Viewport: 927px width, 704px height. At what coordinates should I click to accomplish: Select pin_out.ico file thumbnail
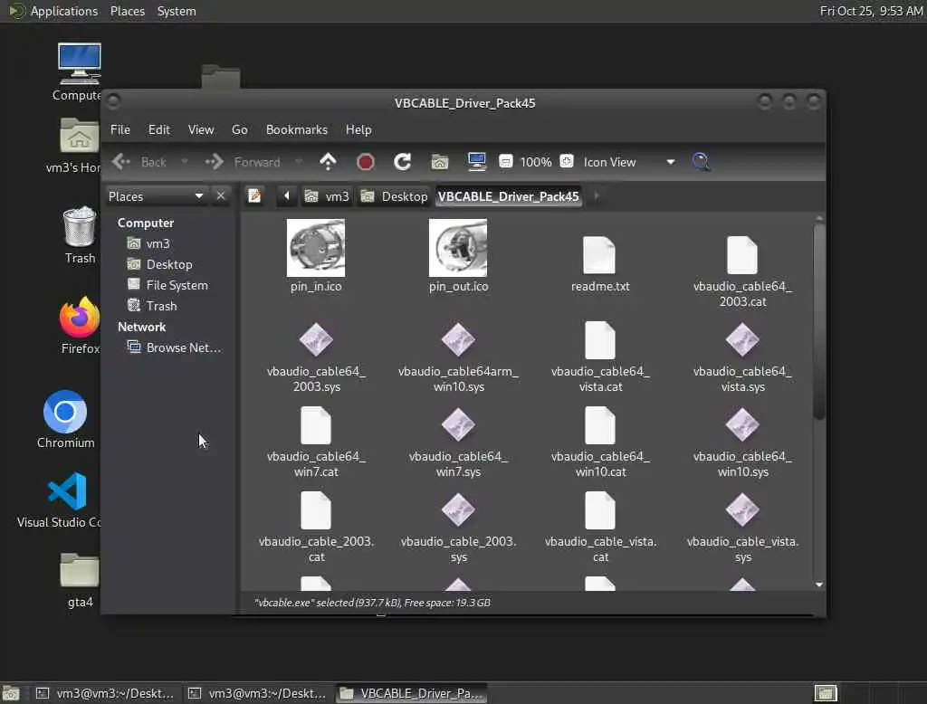point(458,248)
